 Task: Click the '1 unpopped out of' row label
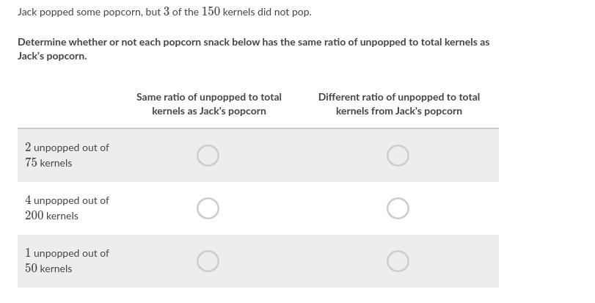click(x=67, y=253)
